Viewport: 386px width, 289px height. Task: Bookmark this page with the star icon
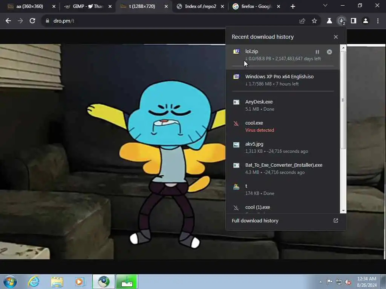(x=314, y=21)
